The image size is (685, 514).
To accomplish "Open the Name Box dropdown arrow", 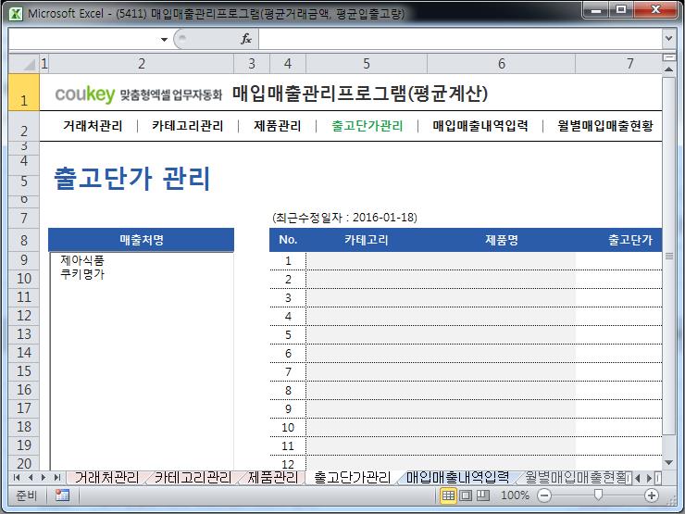I will pyautogui.click(x=164, y=39).
